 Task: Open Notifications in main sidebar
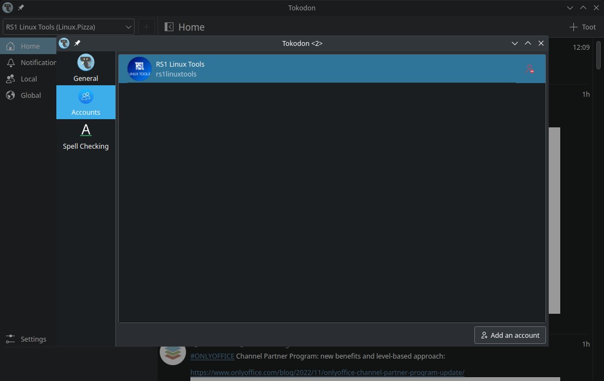click(28, 62)
